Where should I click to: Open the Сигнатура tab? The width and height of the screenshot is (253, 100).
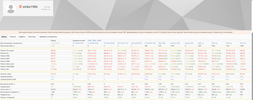point(32,37)
